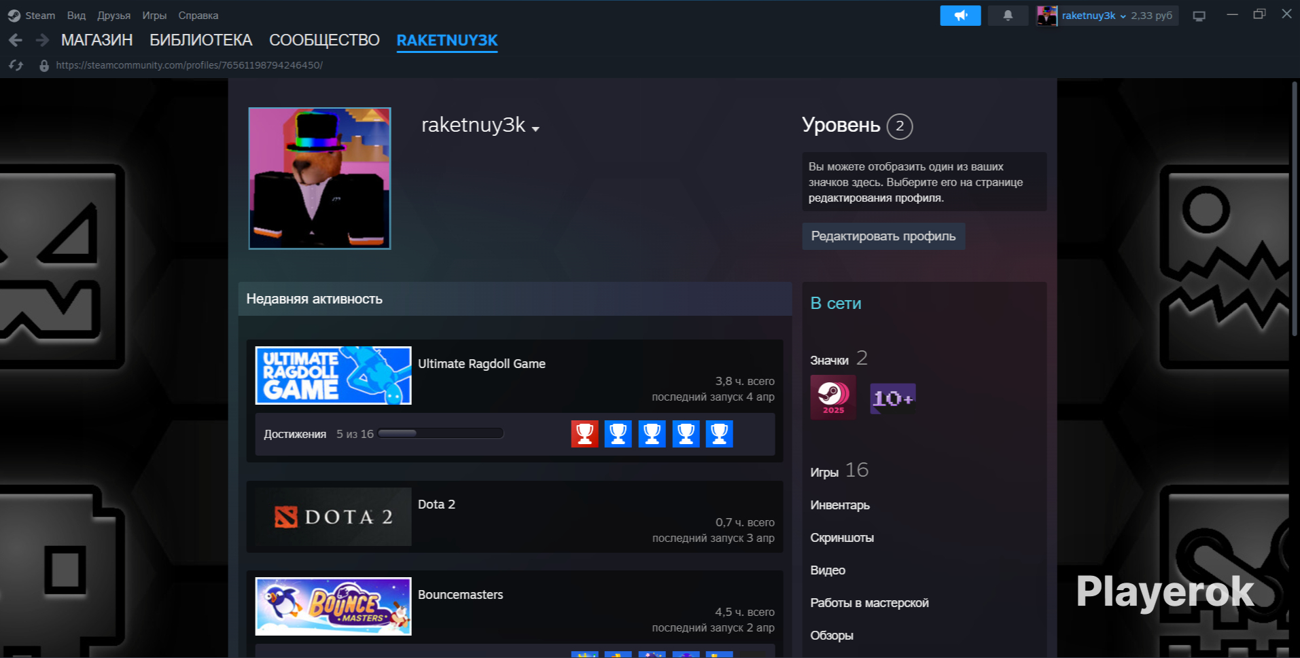Click the achievements progress bar
This screenshot has width=1300, height=658.
click(x=441, y=433)
